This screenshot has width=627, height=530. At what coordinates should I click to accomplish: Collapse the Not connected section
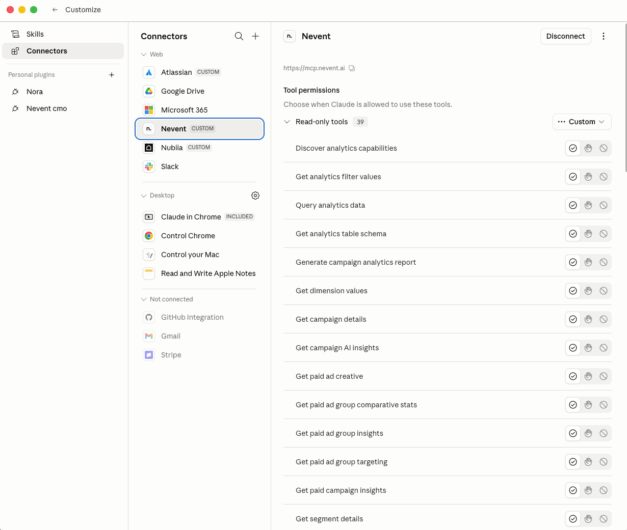pos(144,299)
